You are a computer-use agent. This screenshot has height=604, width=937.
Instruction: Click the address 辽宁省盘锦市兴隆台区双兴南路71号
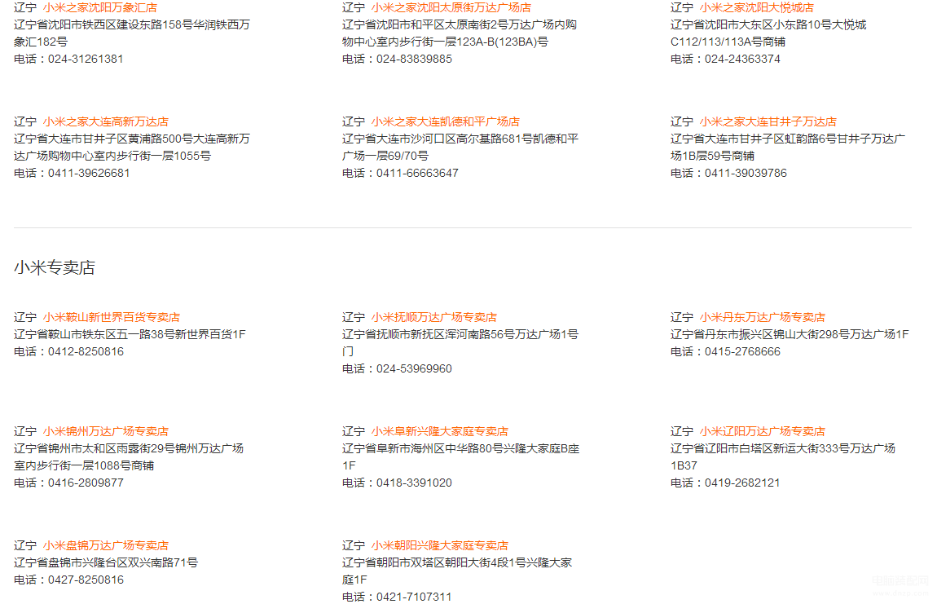tap(106, 562)
